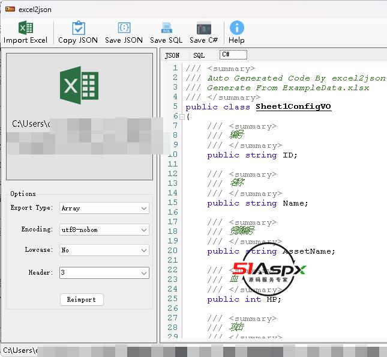Click the Save C# icon
Screen dimensions: 387x357
click(x=204, y=28)
